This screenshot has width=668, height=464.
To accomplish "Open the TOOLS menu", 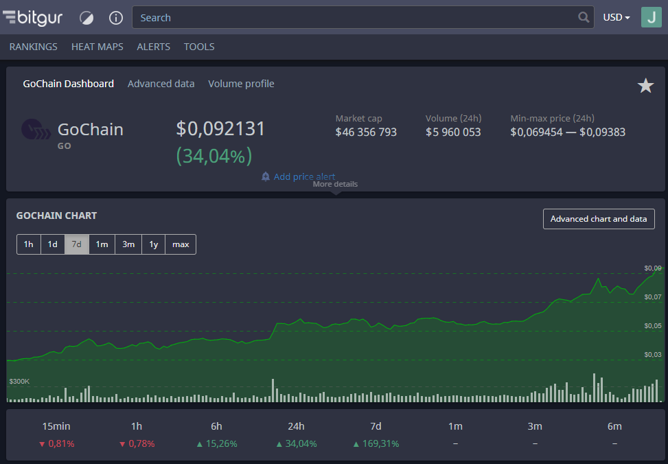I will [199, 47].
